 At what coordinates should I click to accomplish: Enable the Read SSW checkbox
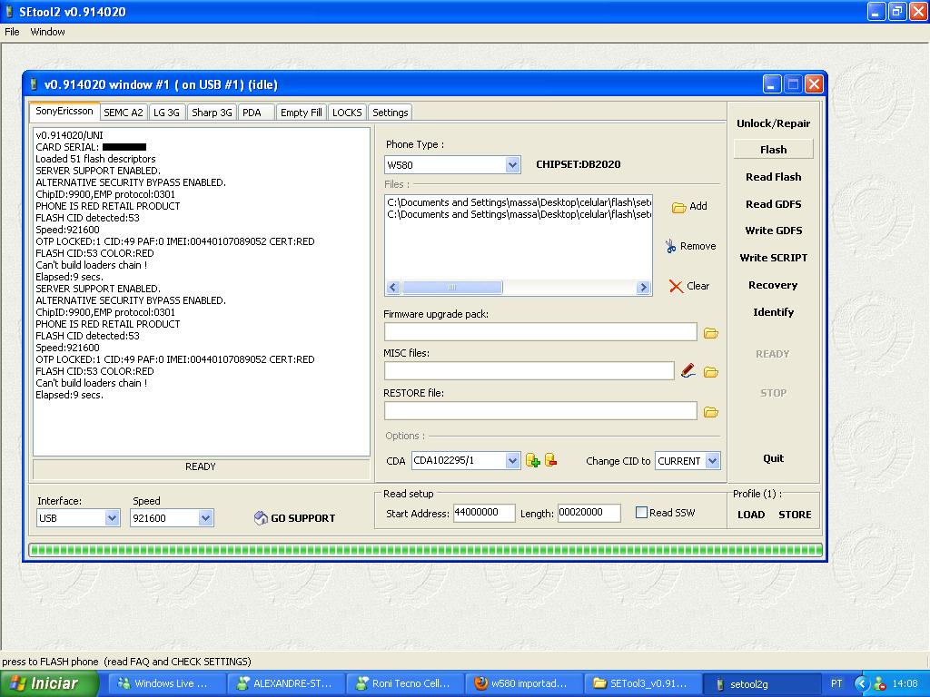[641, 513]
